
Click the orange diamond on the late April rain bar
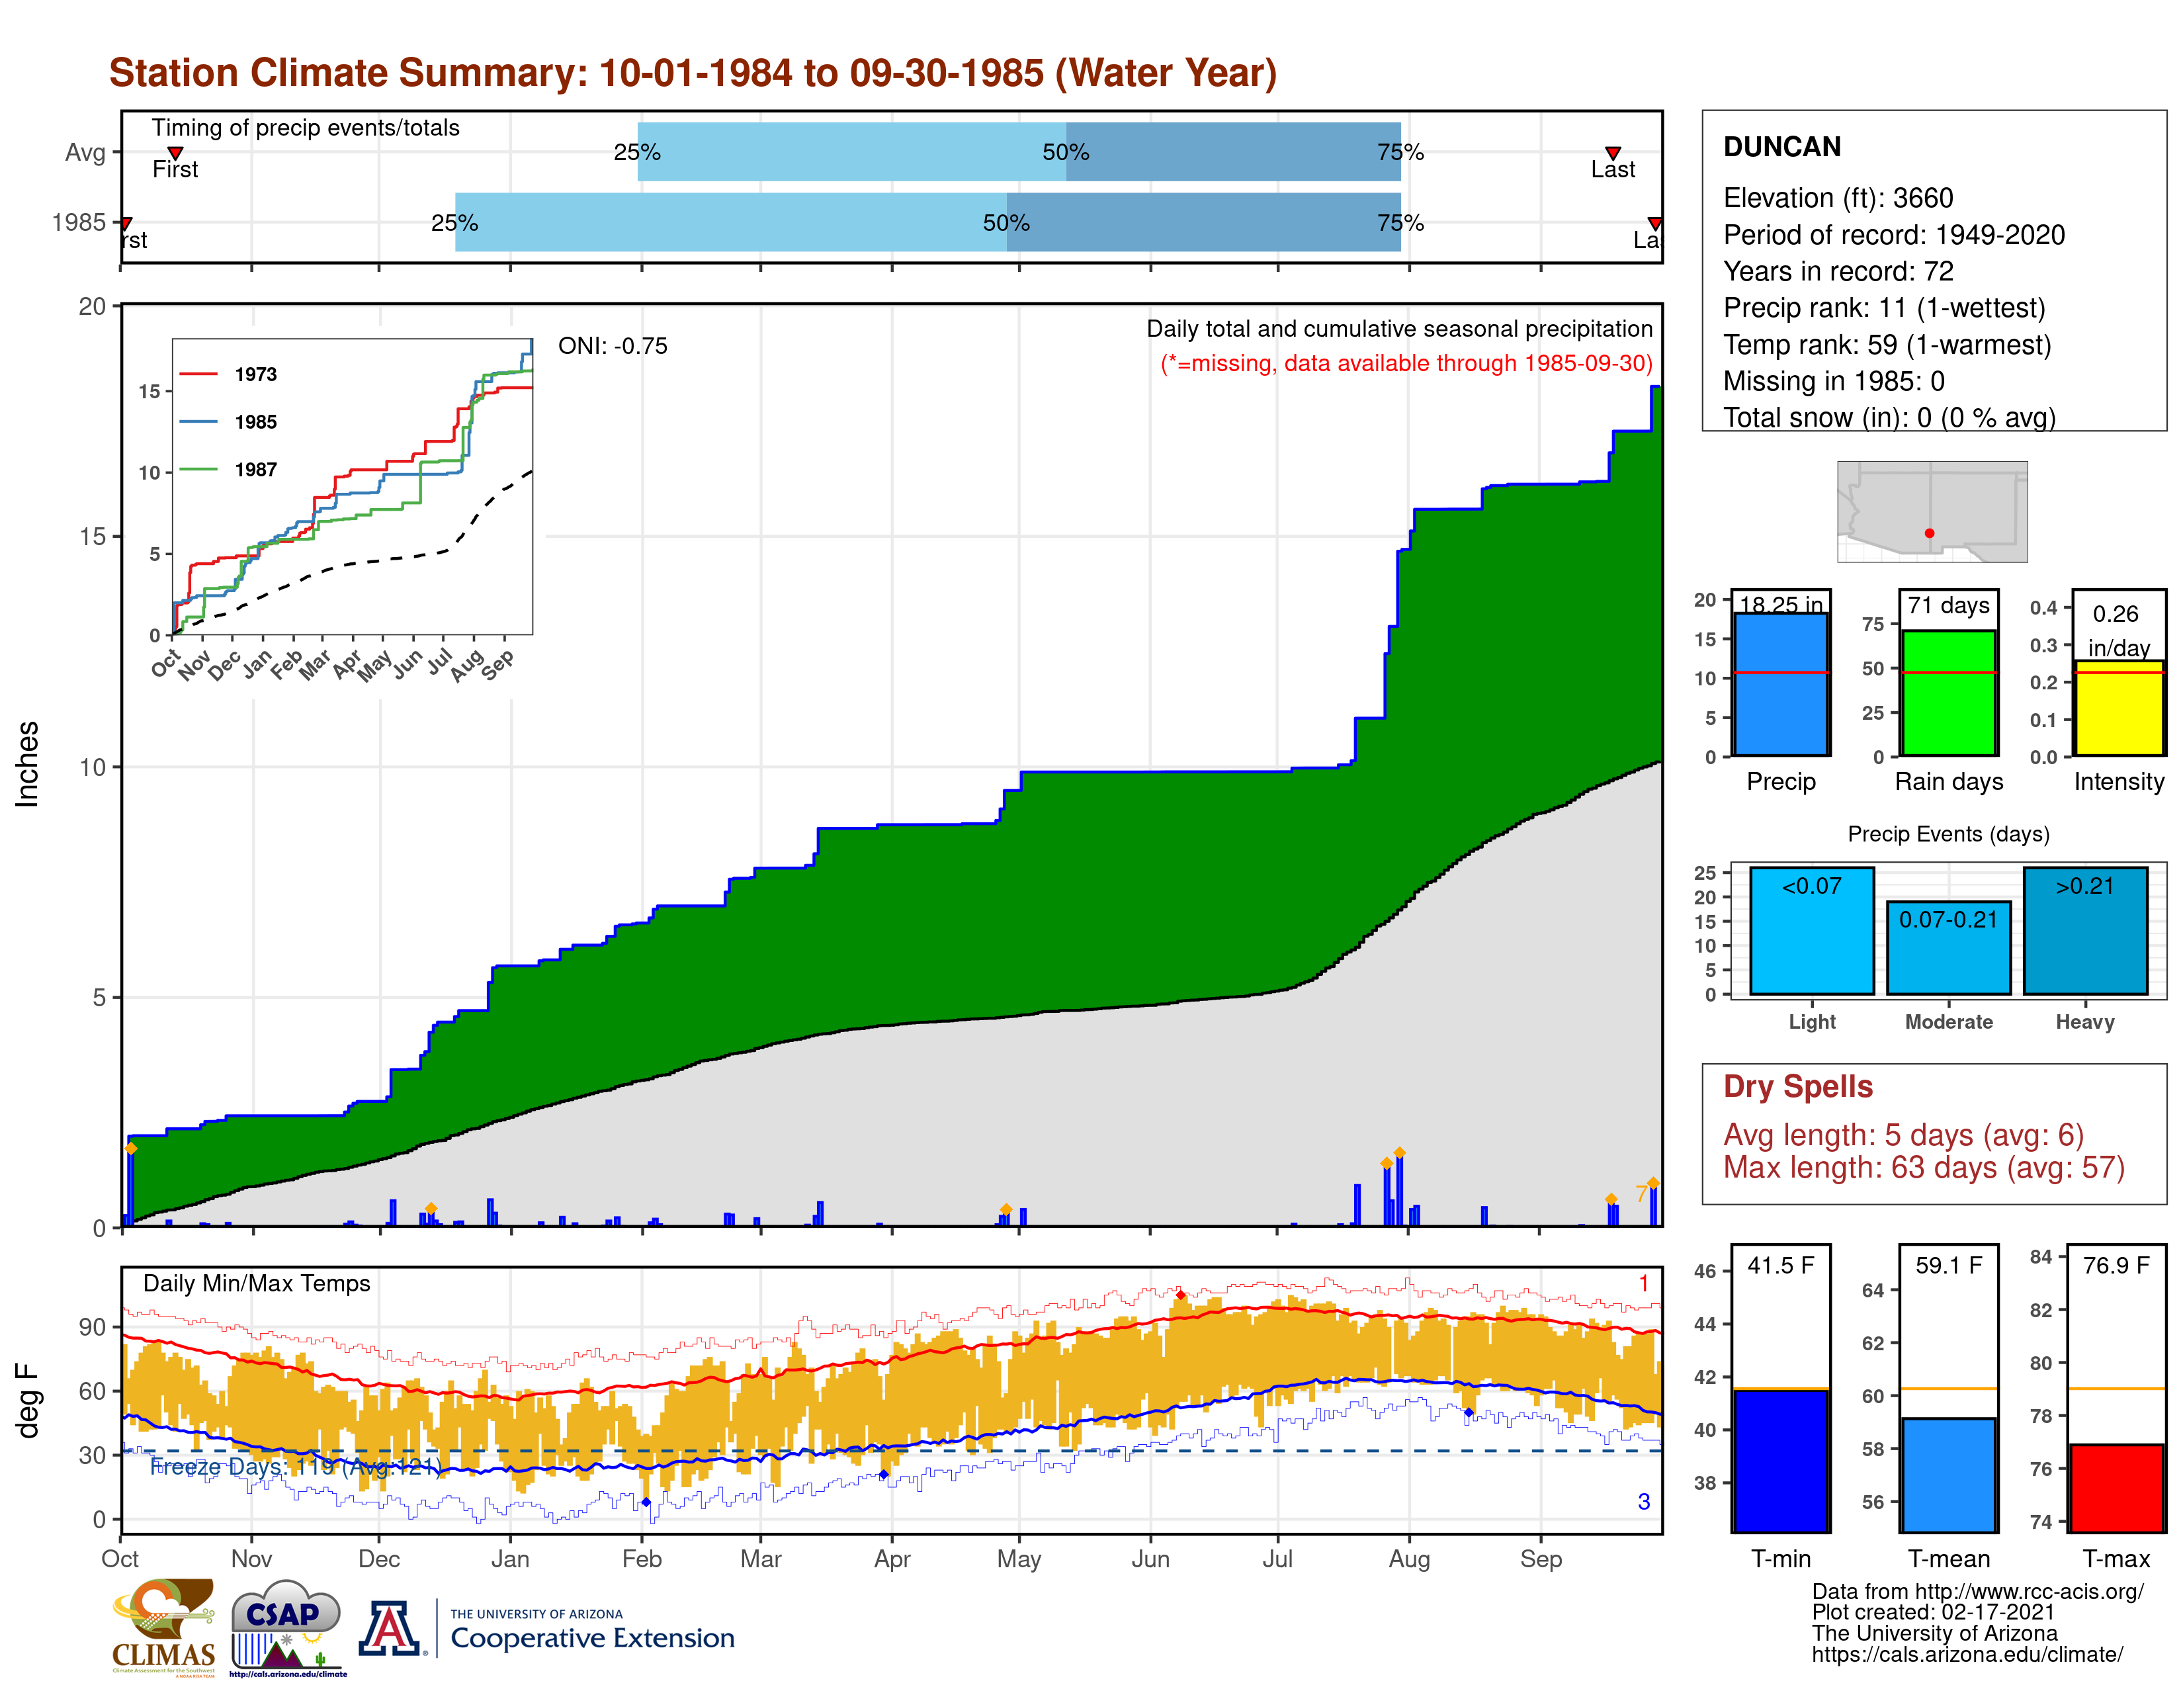tap(1006, 1209)
